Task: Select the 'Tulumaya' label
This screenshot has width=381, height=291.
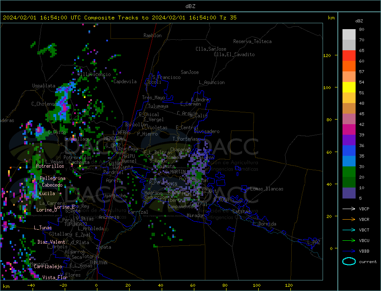Action: 158,106
